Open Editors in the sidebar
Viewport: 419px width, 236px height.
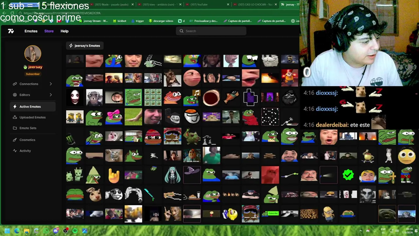click(32, 95)
